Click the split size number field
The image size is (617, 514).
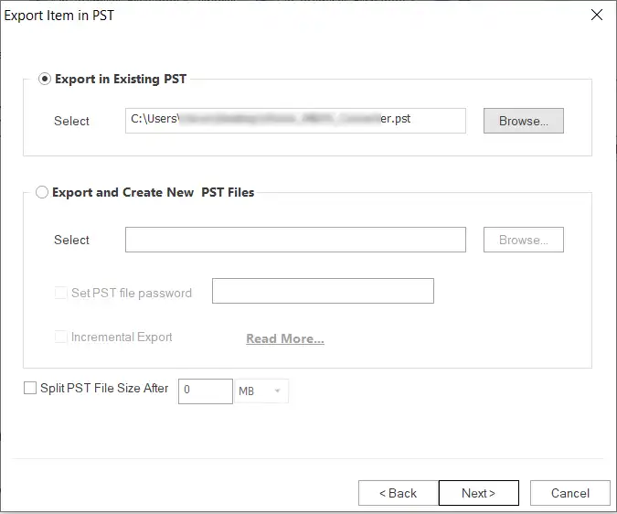point(206,391)
